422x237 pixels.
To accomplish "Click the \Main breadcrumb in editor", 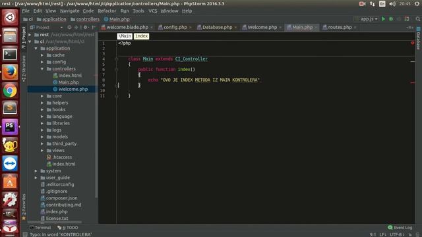I will (125, 36).
